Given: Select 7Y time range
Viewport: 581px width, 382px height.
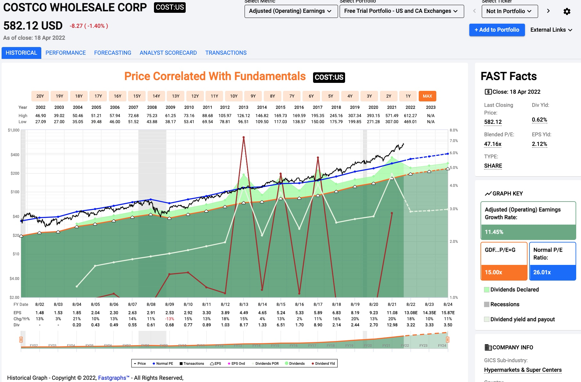Looking at the screenshot, I should [292, 96].
